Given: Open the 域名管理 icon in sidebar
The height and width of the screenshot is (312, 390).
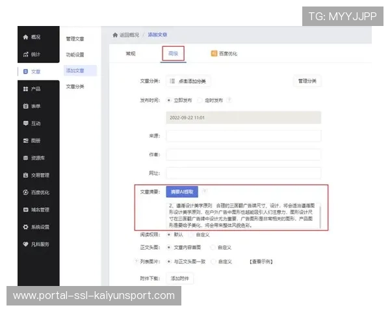Looking at the screenshot, I should [25, 209].
